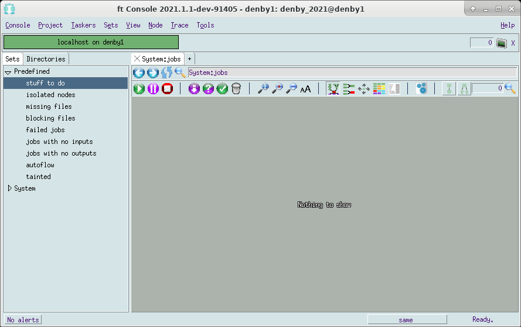Click the AA font size icon

pos(305,89)
